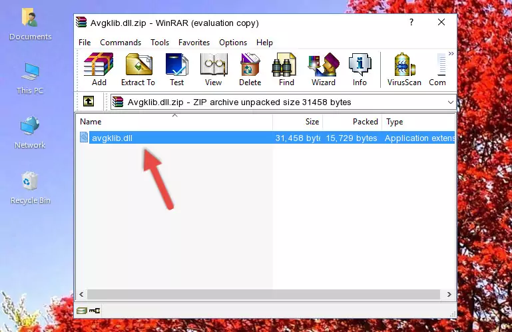Select the This PC desktop icon
Screen dimensions: 512x332
click(x=30, y=79)
